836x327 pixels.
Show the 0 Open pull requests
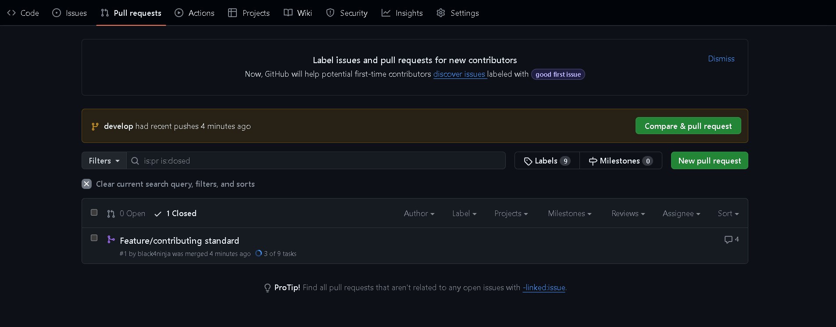(127, 213)
